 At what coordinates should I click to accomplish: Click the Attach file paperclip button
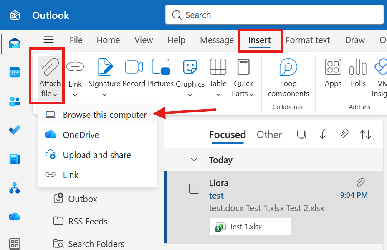pyautogui.click(x=50, y=78)
